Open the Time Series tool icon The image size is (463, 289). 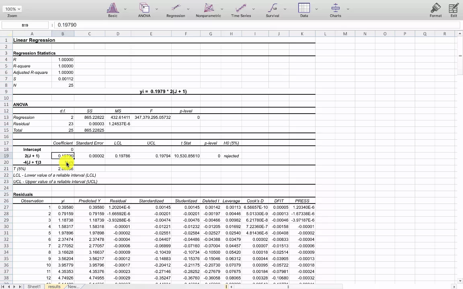[241, 8]
